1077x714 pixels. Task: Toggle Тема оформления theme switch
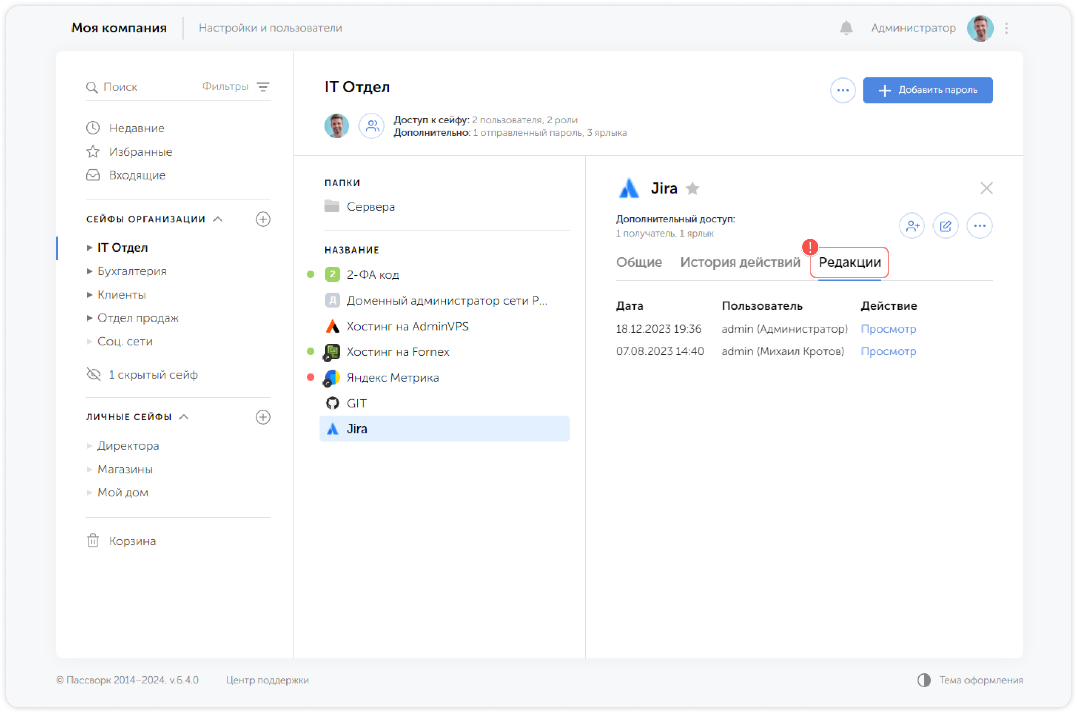click(x=924, y=680)
